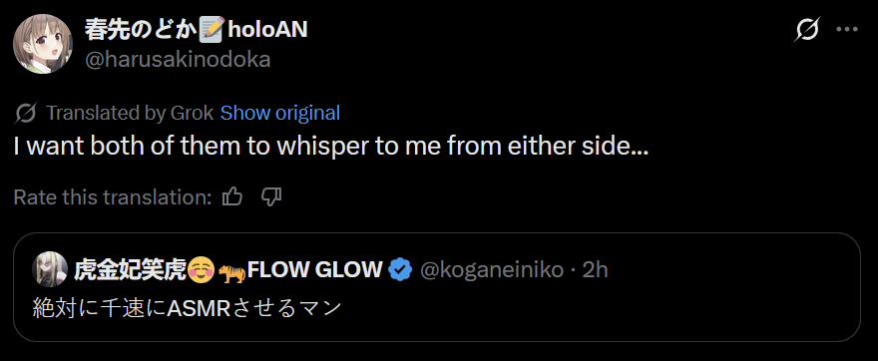The height and width of the screenshot is (361, 878).
Task: Click the translated tweet text
Action: (331, 147)
